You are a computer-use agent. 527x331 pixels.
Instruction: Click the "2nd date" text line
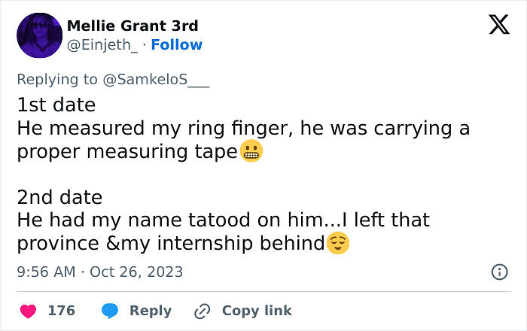(x=59, y=197)
